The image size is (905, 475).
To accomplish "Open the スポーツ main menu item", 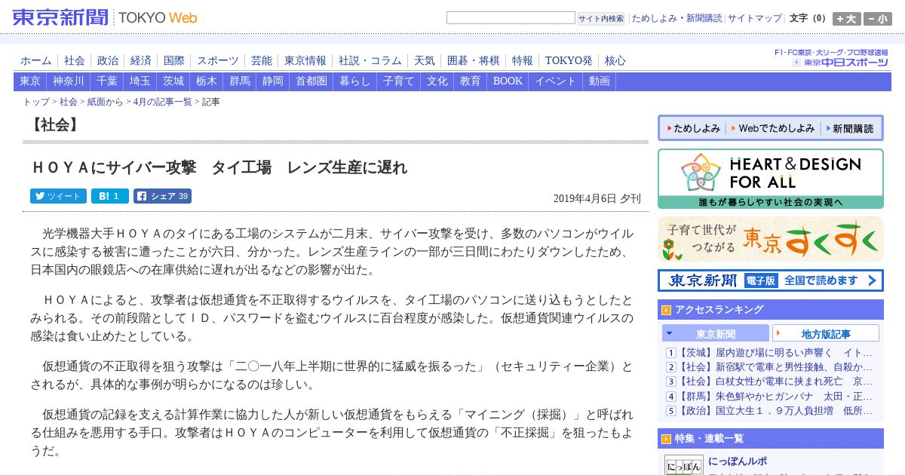I will (x=218, y=61).
